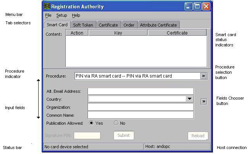Focus the Common Name input field
This screenshot has width=250, height=154.
(x=140, y=115)
